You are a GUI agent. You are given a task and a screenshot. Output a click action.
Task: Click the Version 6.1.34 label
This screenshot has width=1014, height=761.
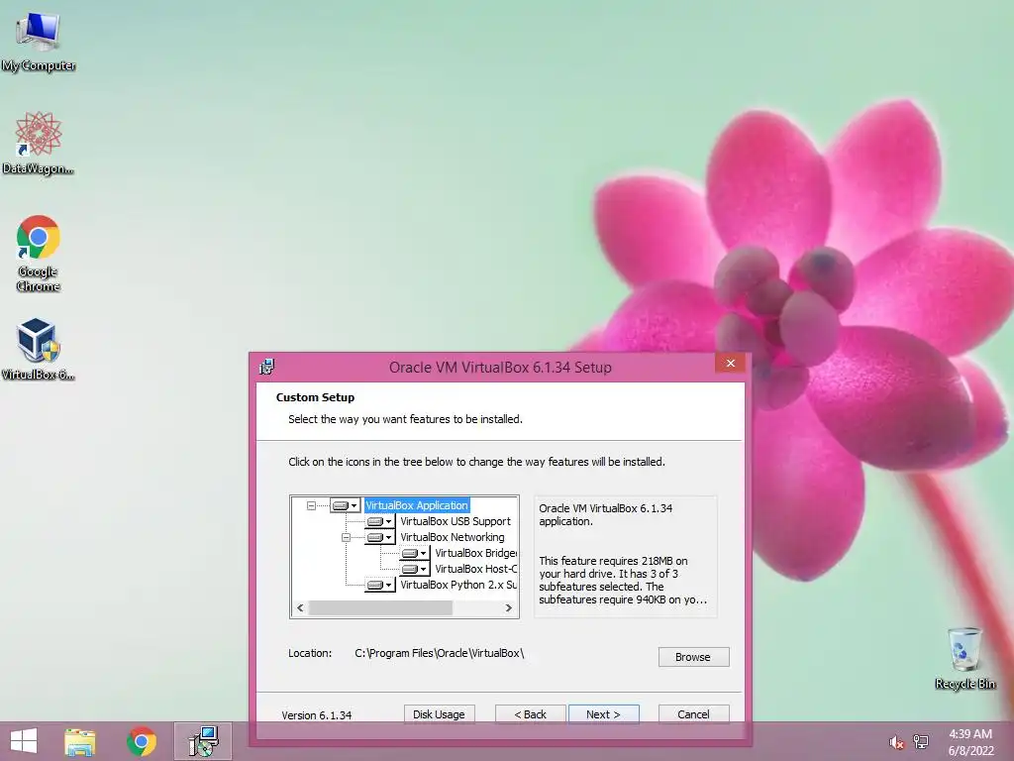click(316, 715)
